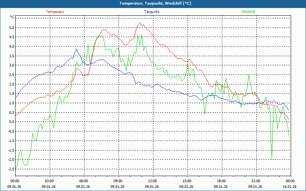Click the blue dew point peak before 06:00
The image size is (306, 191).
pyautogui.click(x=76, y=49)
